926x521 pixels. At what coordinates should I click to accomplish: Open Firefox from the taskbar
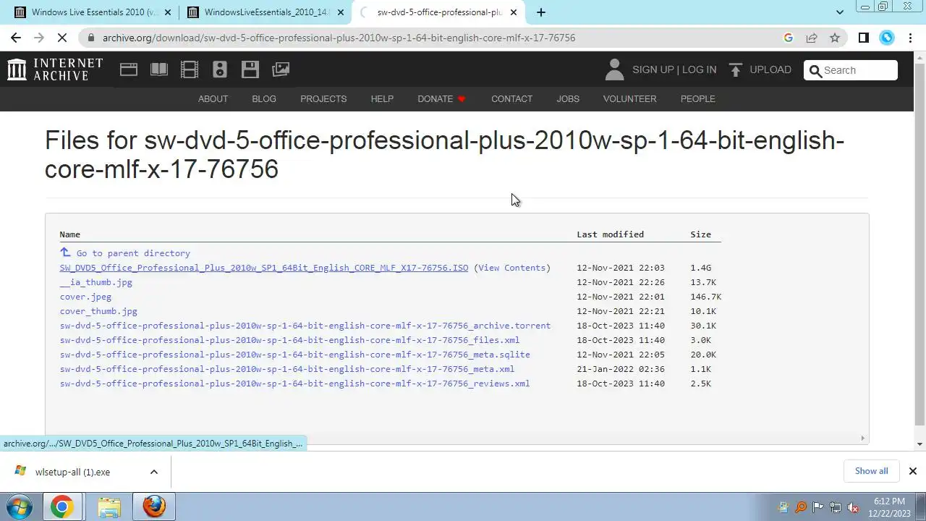154,507
